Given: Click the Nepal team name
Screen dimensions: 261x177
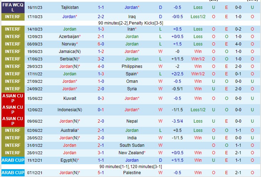Looking at the screenshot, I should (132, 121).
